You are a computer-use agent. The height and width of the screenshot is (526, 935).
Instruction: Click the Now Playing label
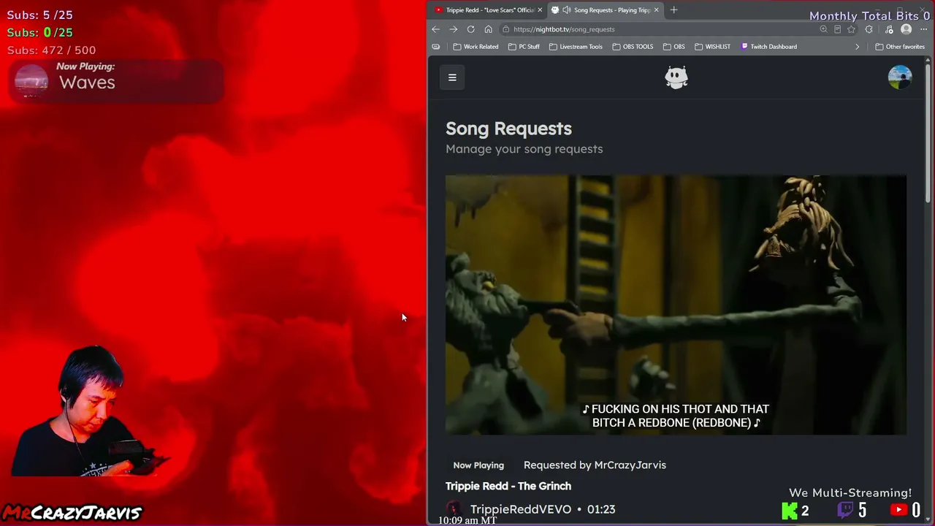tap(478, 465)
